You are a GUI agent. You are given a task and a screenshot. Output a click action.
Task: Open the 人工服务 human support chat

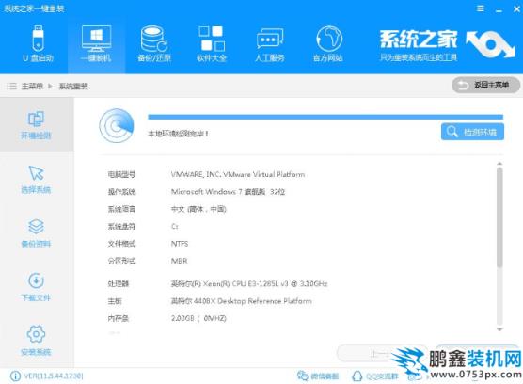[x=270, y=44]
